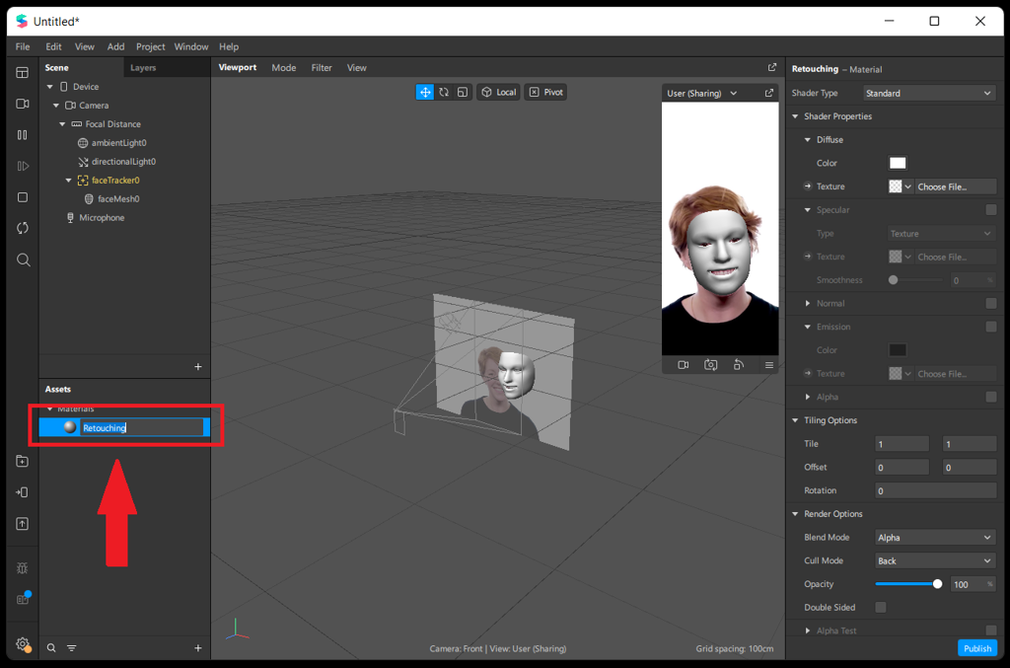Click the add-folder icon in left sidebar

[x=23, y=461]
